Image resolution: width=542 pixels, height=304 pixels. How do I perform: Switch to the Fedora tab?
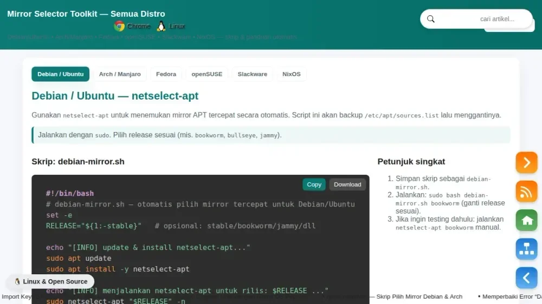[x=166, y=74]
